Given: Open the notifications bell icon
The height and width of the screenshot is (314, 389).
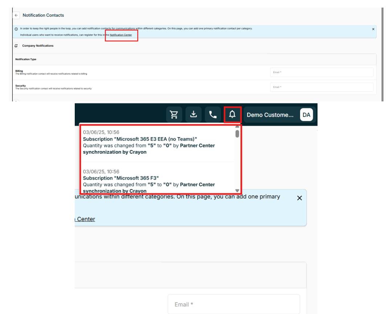Looking at the screenshot, I should click(x=233, y=114).
